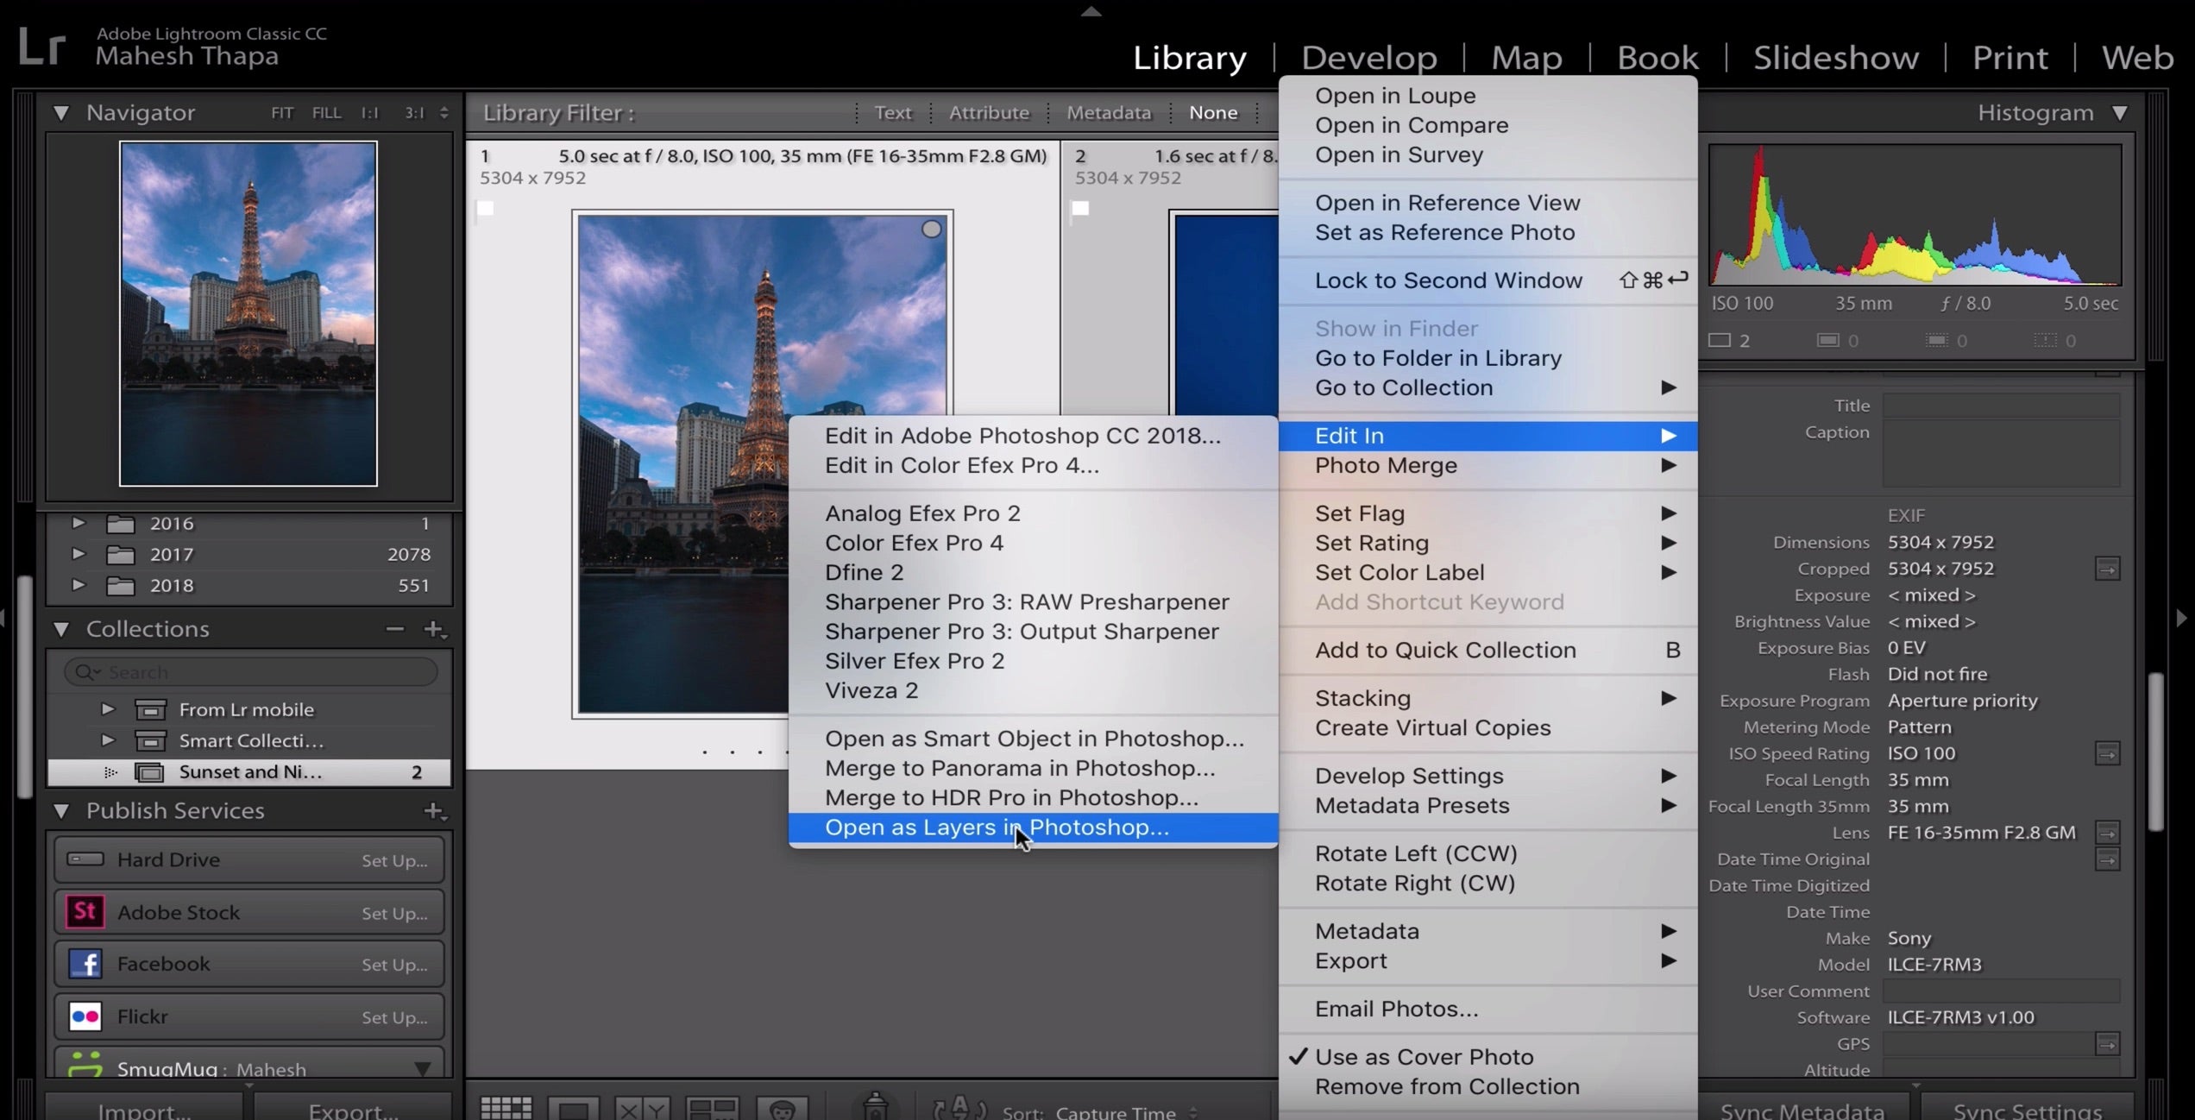Click the Flickr publish service icon
The width and height of the screenshot is (2195, 1120).
pyautogui.click(x=85, y=1016)
